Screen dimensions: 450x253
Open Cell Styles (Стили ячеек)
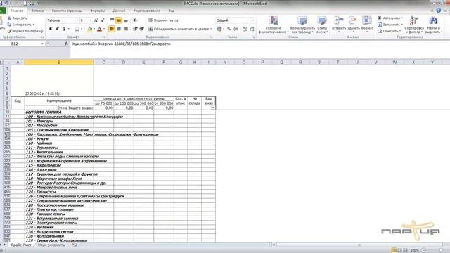click(322, 25)
